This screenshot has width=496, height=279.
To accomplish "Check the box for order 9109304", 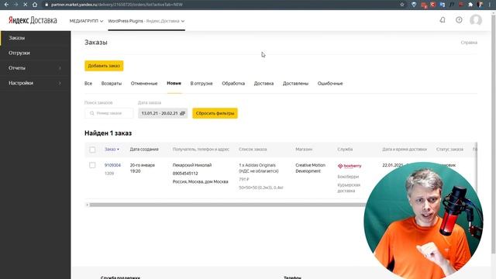I will [92, 165].
